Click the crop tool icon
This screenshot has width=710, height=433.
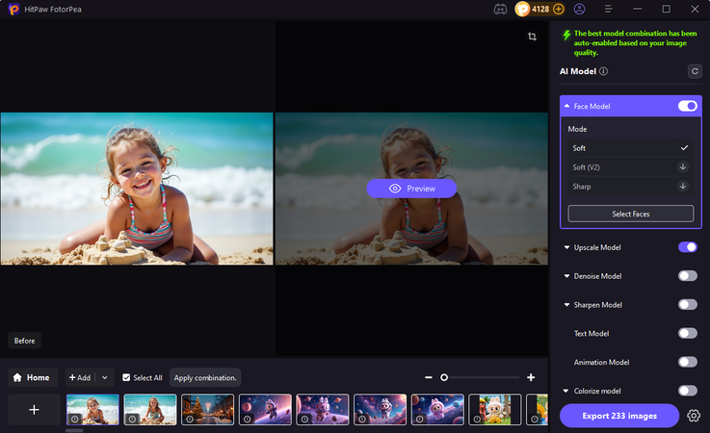coord(532,37)
